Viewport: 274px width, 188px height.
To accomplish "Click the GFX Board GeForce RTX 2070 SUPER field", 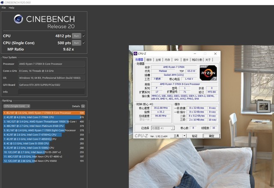I will pos(51,85).
